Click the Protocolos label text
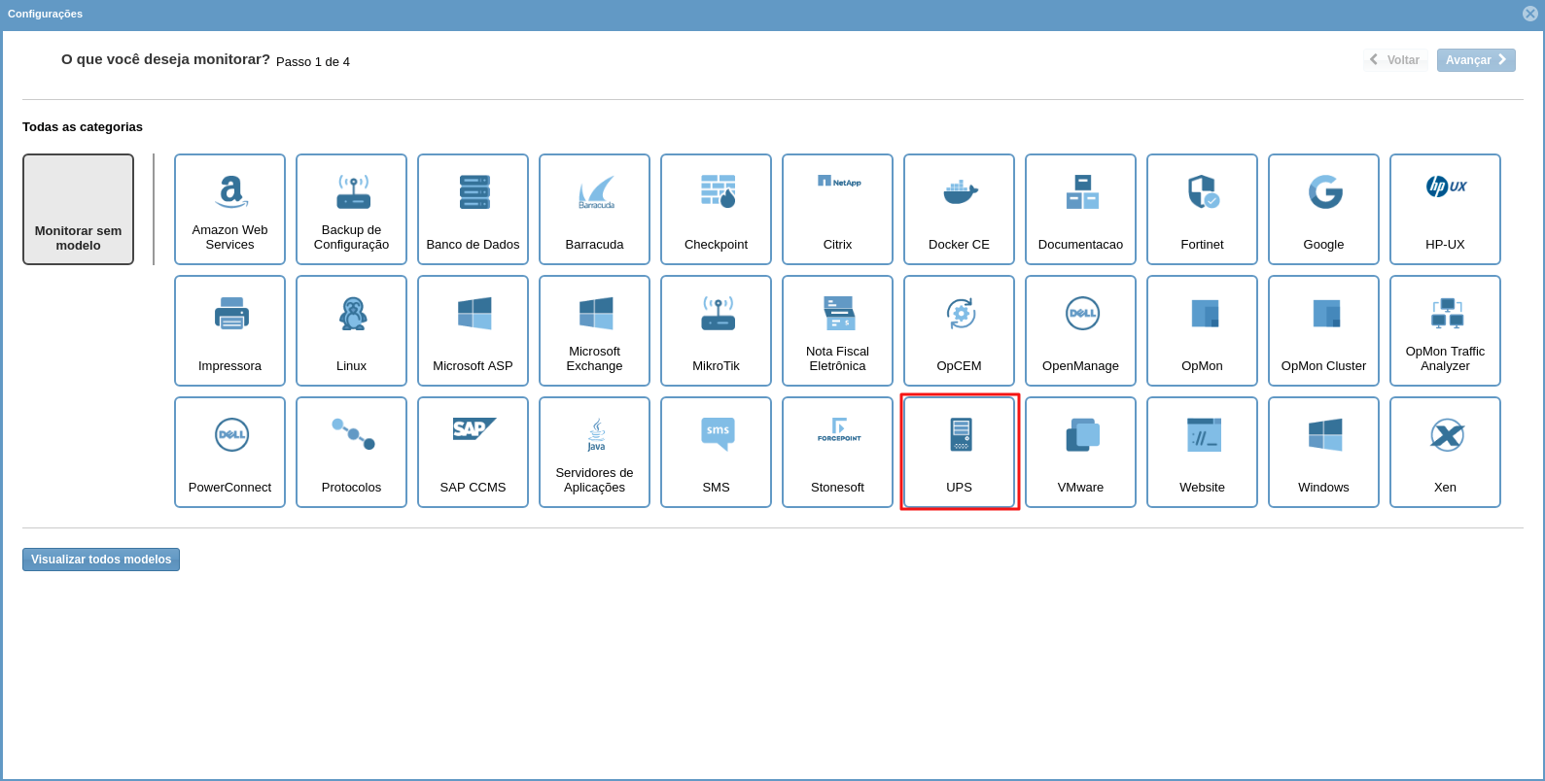The width and height of the screenshot is (1545, 781). [x=351, y=488]
